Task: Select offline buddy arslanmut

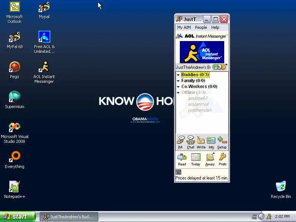Action: coord(198,104)
